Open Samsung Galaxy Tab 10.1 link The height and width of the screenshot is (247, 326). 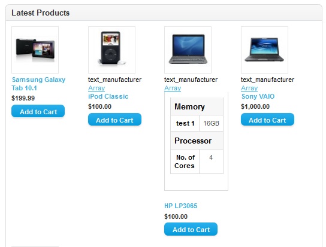point(38,84)
